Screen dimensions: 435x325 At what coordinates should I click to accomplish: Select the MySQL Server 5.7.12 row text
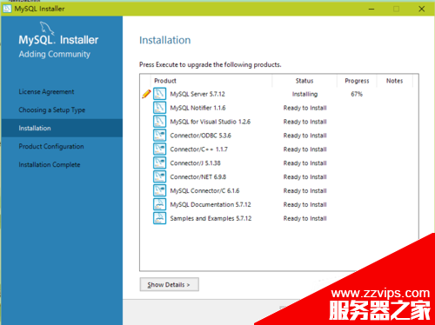tap(197, 94)
